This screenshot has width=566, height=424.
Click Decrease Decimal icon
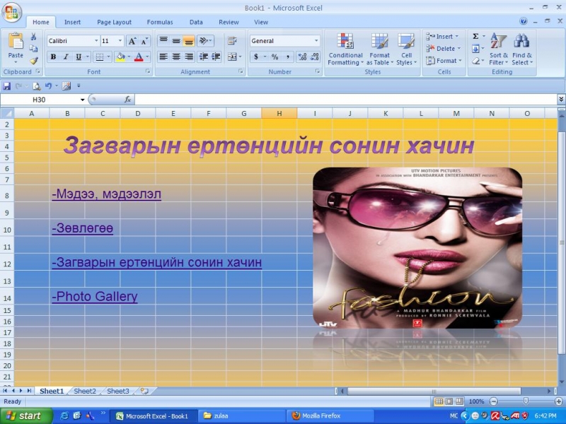[x=314, y=57]
